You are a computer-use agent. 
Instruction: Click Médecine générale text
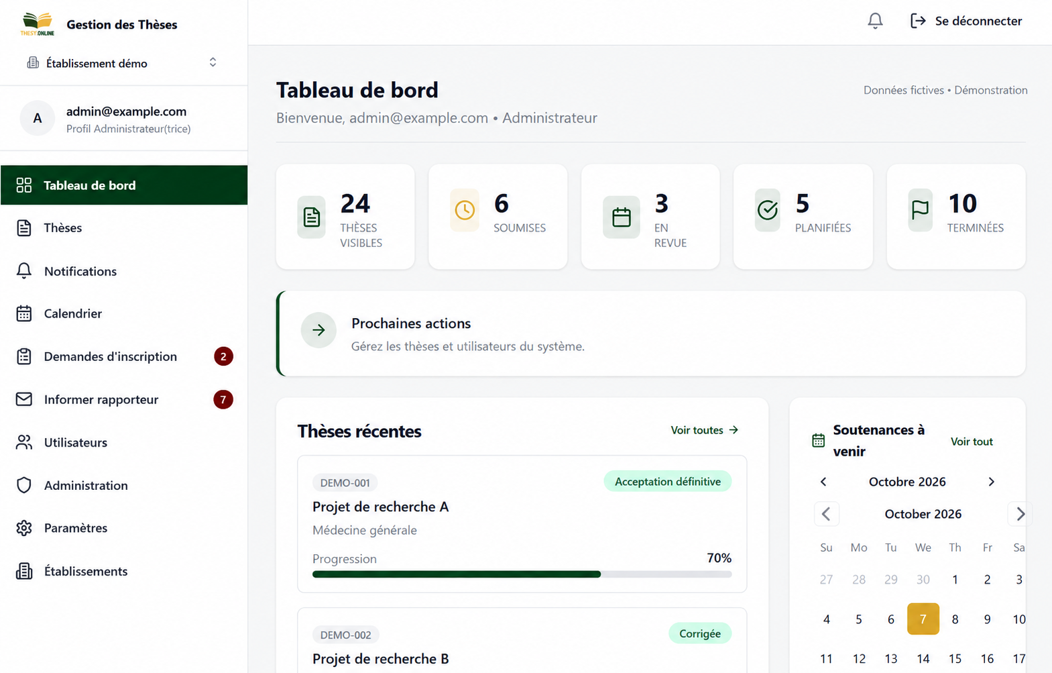click(365, 530)
